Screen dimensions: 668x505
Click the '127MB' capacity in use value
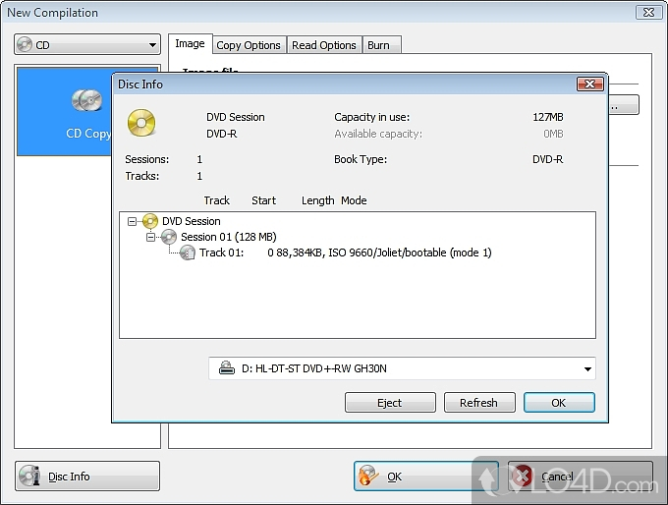click(x=548, y=117)
